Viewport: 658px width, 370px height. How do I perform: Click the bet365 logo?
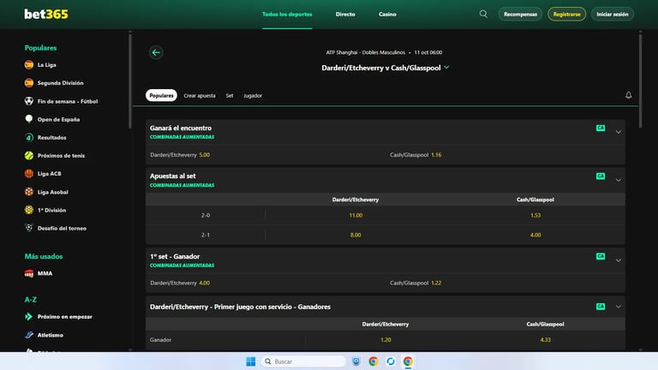[46, 15]
